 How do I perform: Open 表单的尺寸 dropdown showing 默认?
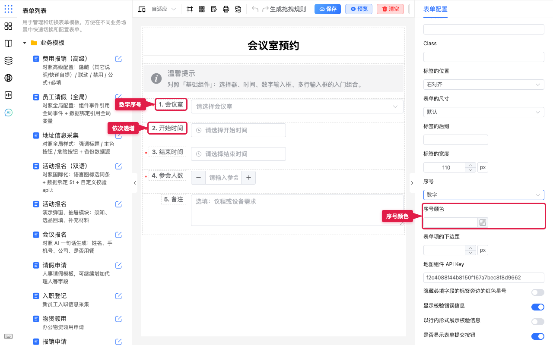coord(483,112)
